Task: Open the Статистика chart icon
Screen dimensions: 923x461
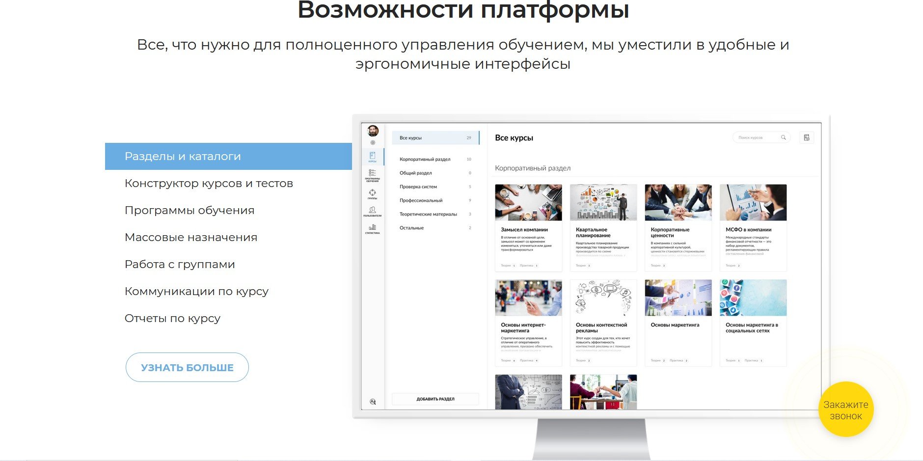Action: click(373, 229)
